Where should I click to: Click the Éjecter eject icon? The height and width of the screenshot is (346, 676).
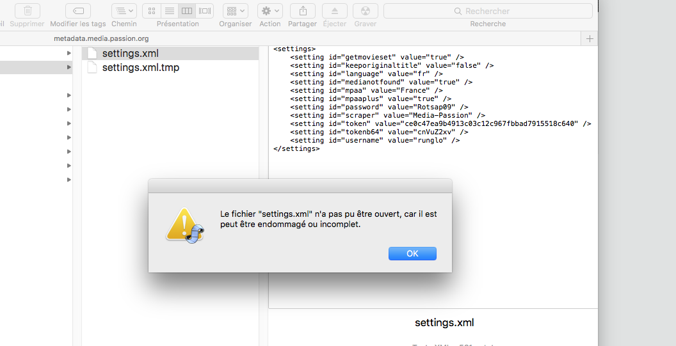pos(334,11)
